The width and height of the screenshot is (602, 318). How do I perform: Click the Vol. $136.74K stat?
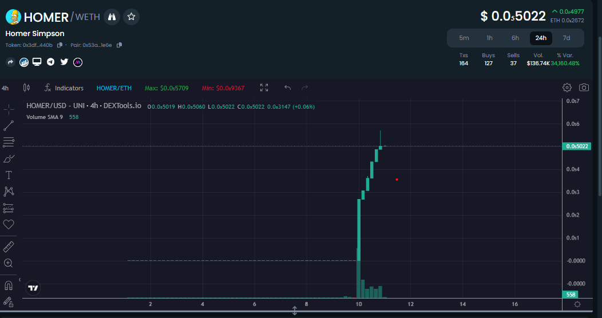538,59
